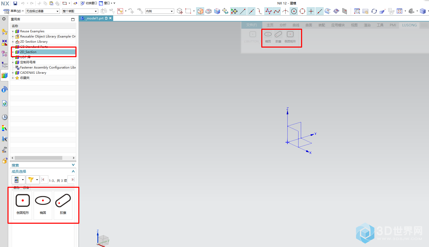Click the 切换窗口 switch window button
Viewport: 429px width, 247px height.
click(x=89, y=3)
